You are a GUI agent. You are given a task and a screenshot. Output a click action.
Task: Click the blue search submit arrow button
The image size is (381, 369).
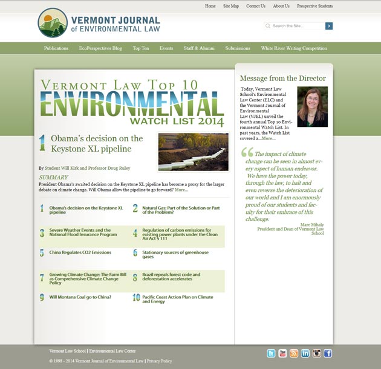coord(329,26)
